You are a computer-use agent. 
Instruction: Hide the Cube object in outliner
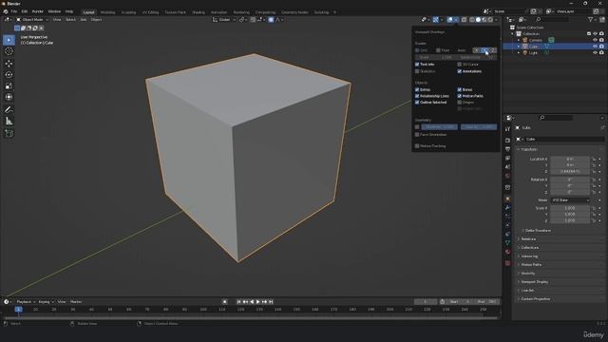pyautogui.click(x=596, y=47)
